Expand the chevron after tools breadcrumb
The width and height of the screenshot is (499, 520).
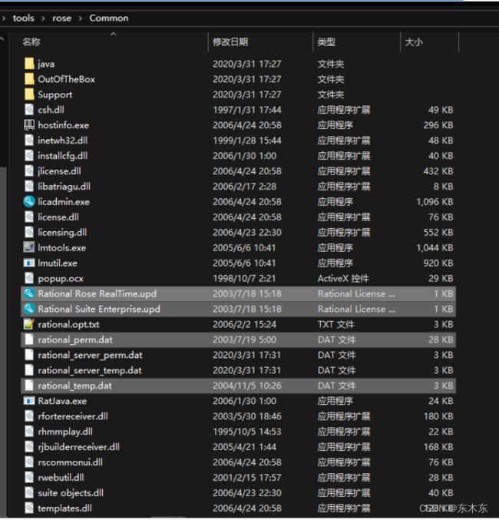pos(43,18)
